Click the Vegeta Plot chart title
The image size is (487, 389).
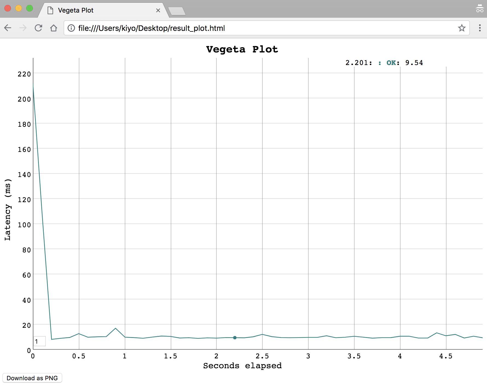[x=242, y=49]
